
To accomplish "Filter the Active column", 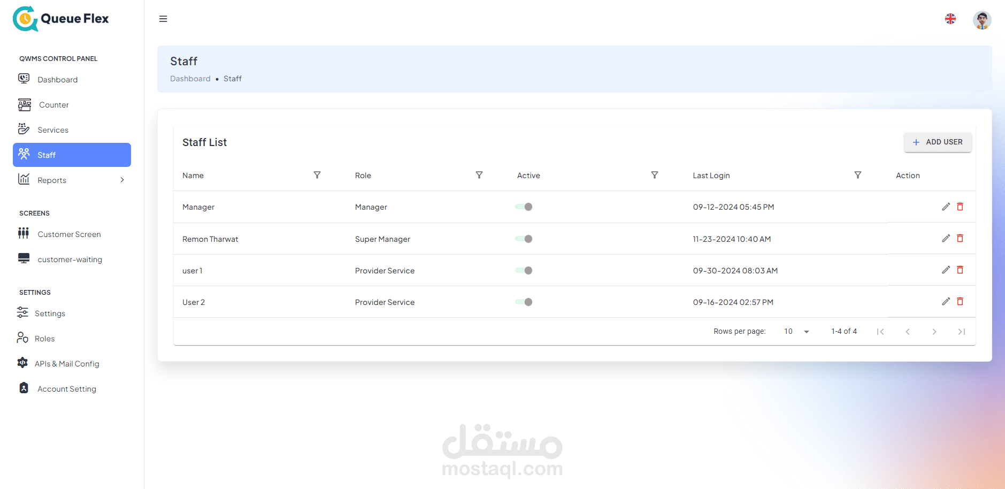I will click(655, 175).
